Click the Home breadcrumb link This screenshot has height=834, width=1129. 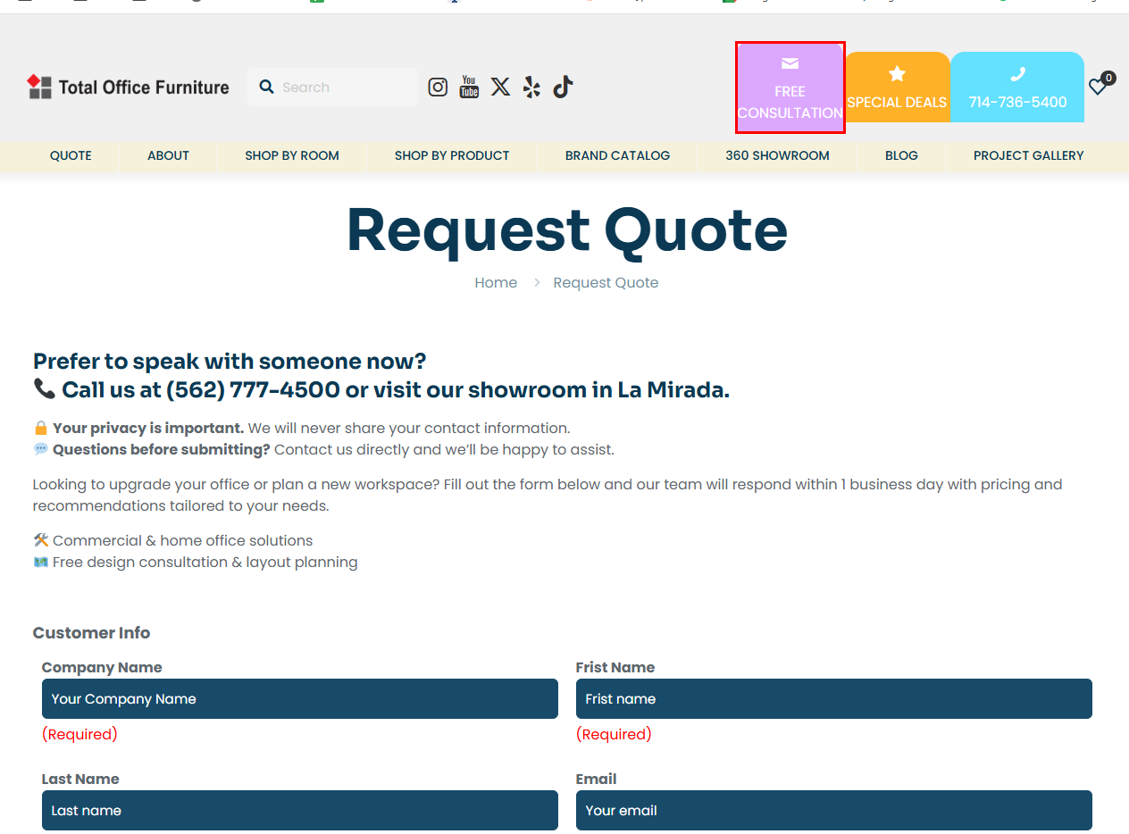tap(496, 282)
